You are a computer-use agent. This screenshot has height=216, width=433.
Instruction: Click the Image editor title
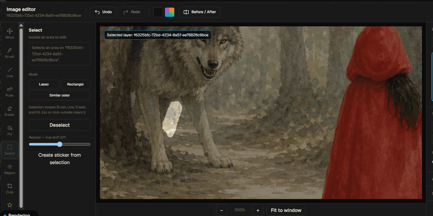21,10
